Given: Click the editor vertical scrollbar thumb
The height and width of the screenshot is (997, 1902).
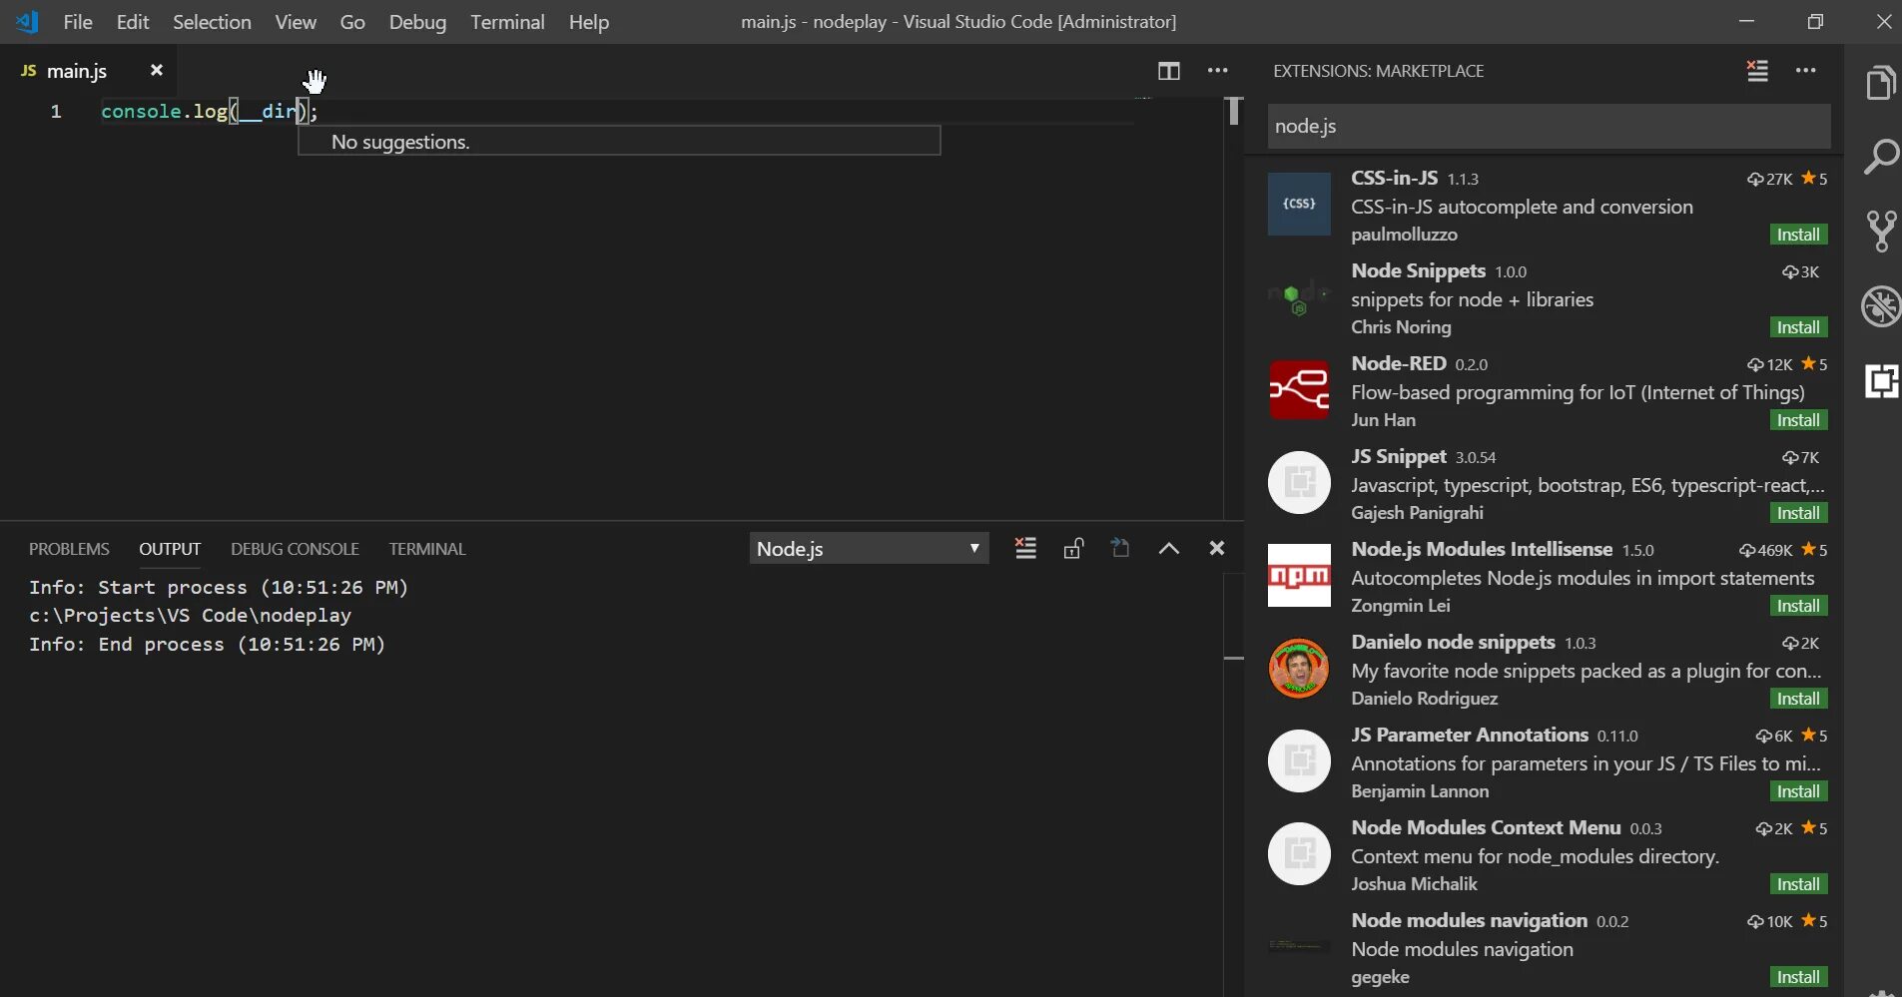Looking at the screenshot, I should [x=1234, y=111].
